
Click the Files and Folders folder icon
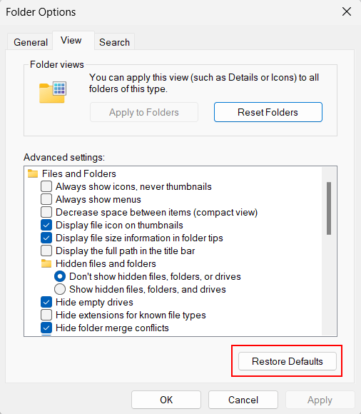tap(33, 173)
